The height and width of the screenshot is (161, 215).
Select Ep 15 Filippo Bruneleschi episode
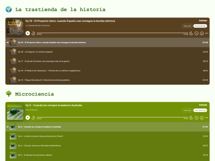click(107, 80)
